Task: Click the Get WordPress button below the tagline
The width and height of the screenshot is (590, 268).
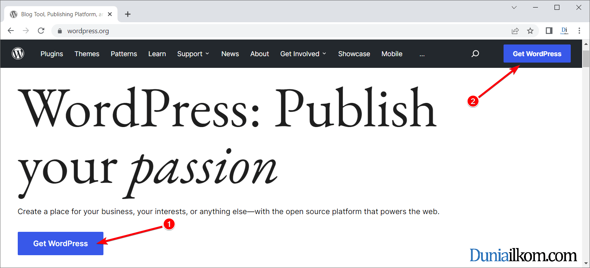Action: 60,243
